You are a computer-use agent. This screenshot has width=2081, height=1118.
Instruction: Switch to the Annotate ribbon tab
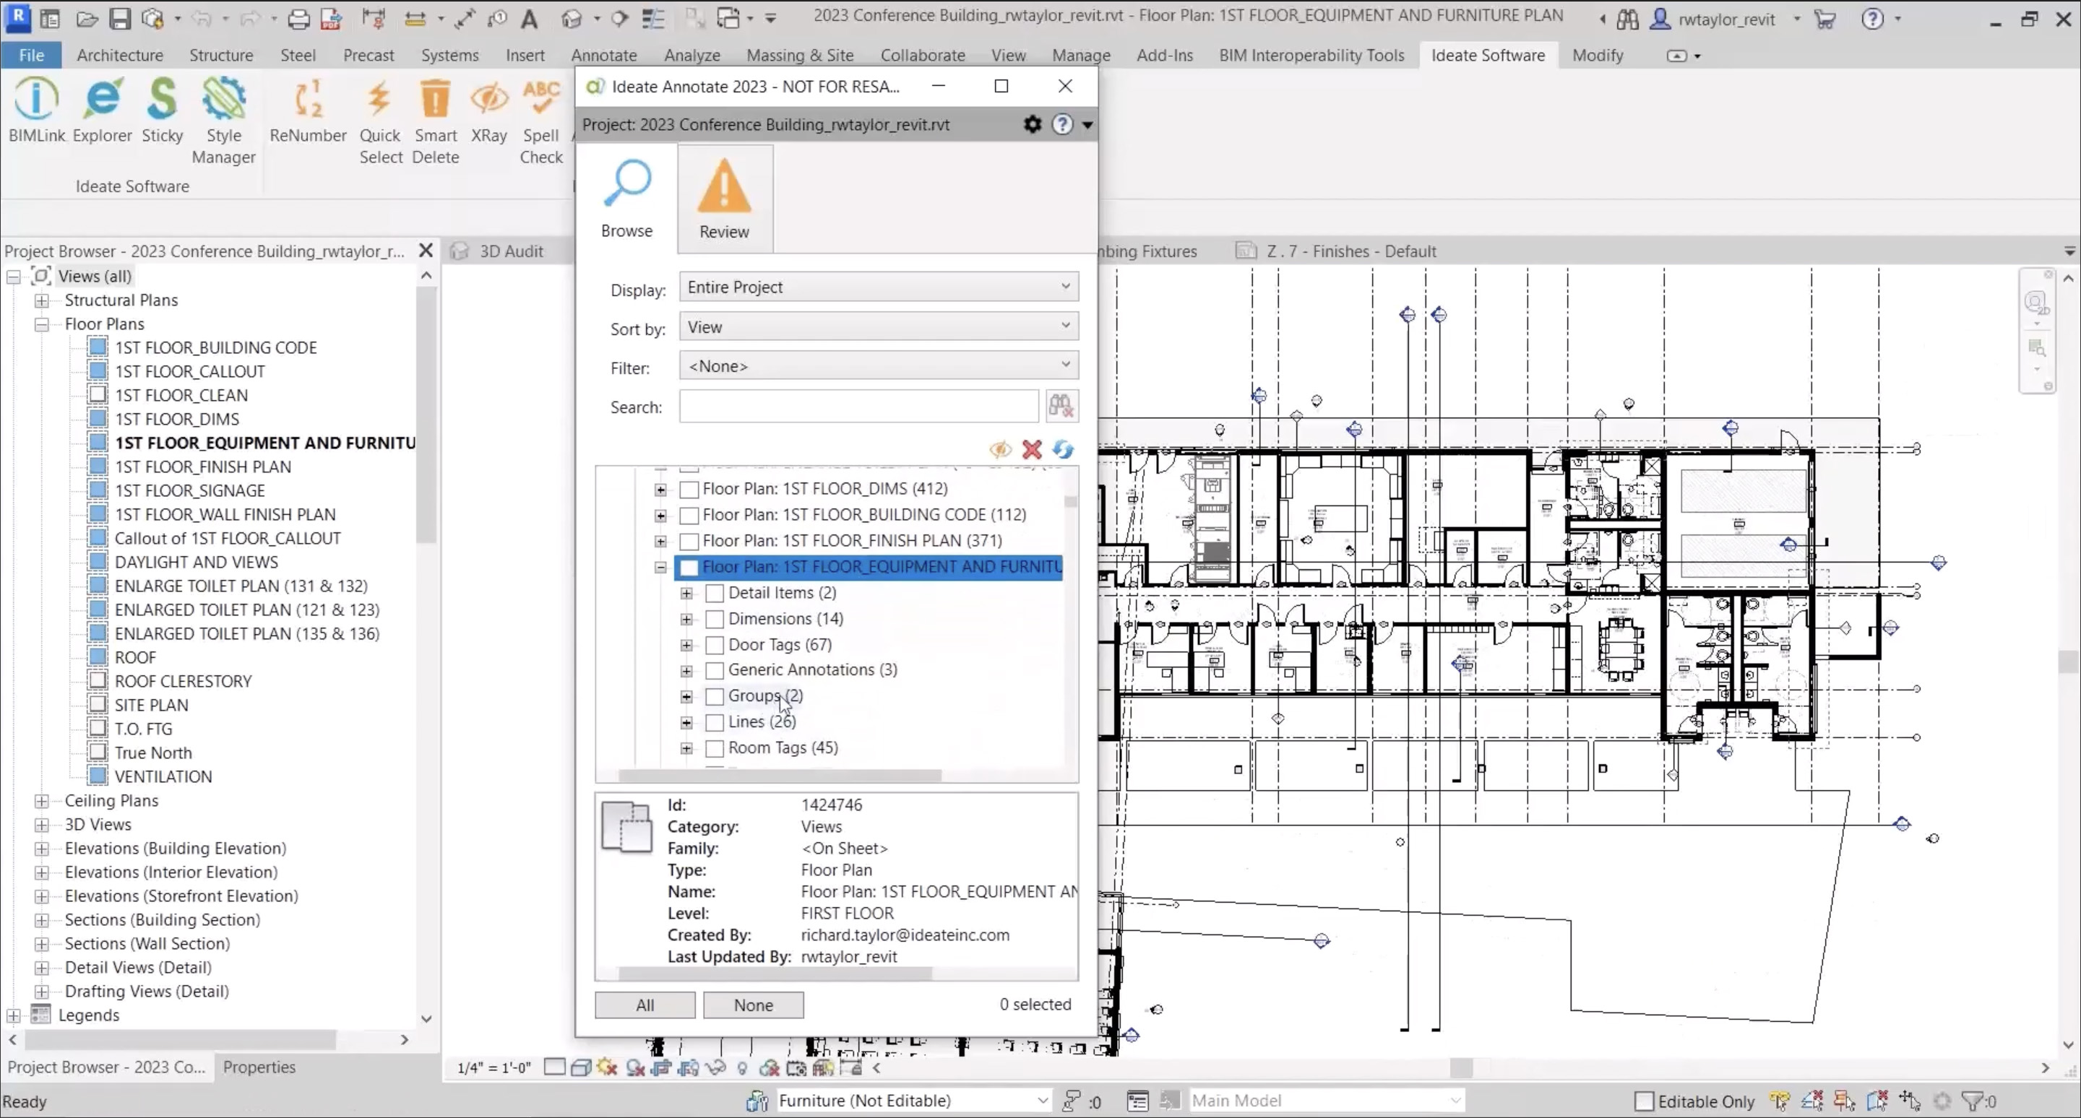(603, 55)
